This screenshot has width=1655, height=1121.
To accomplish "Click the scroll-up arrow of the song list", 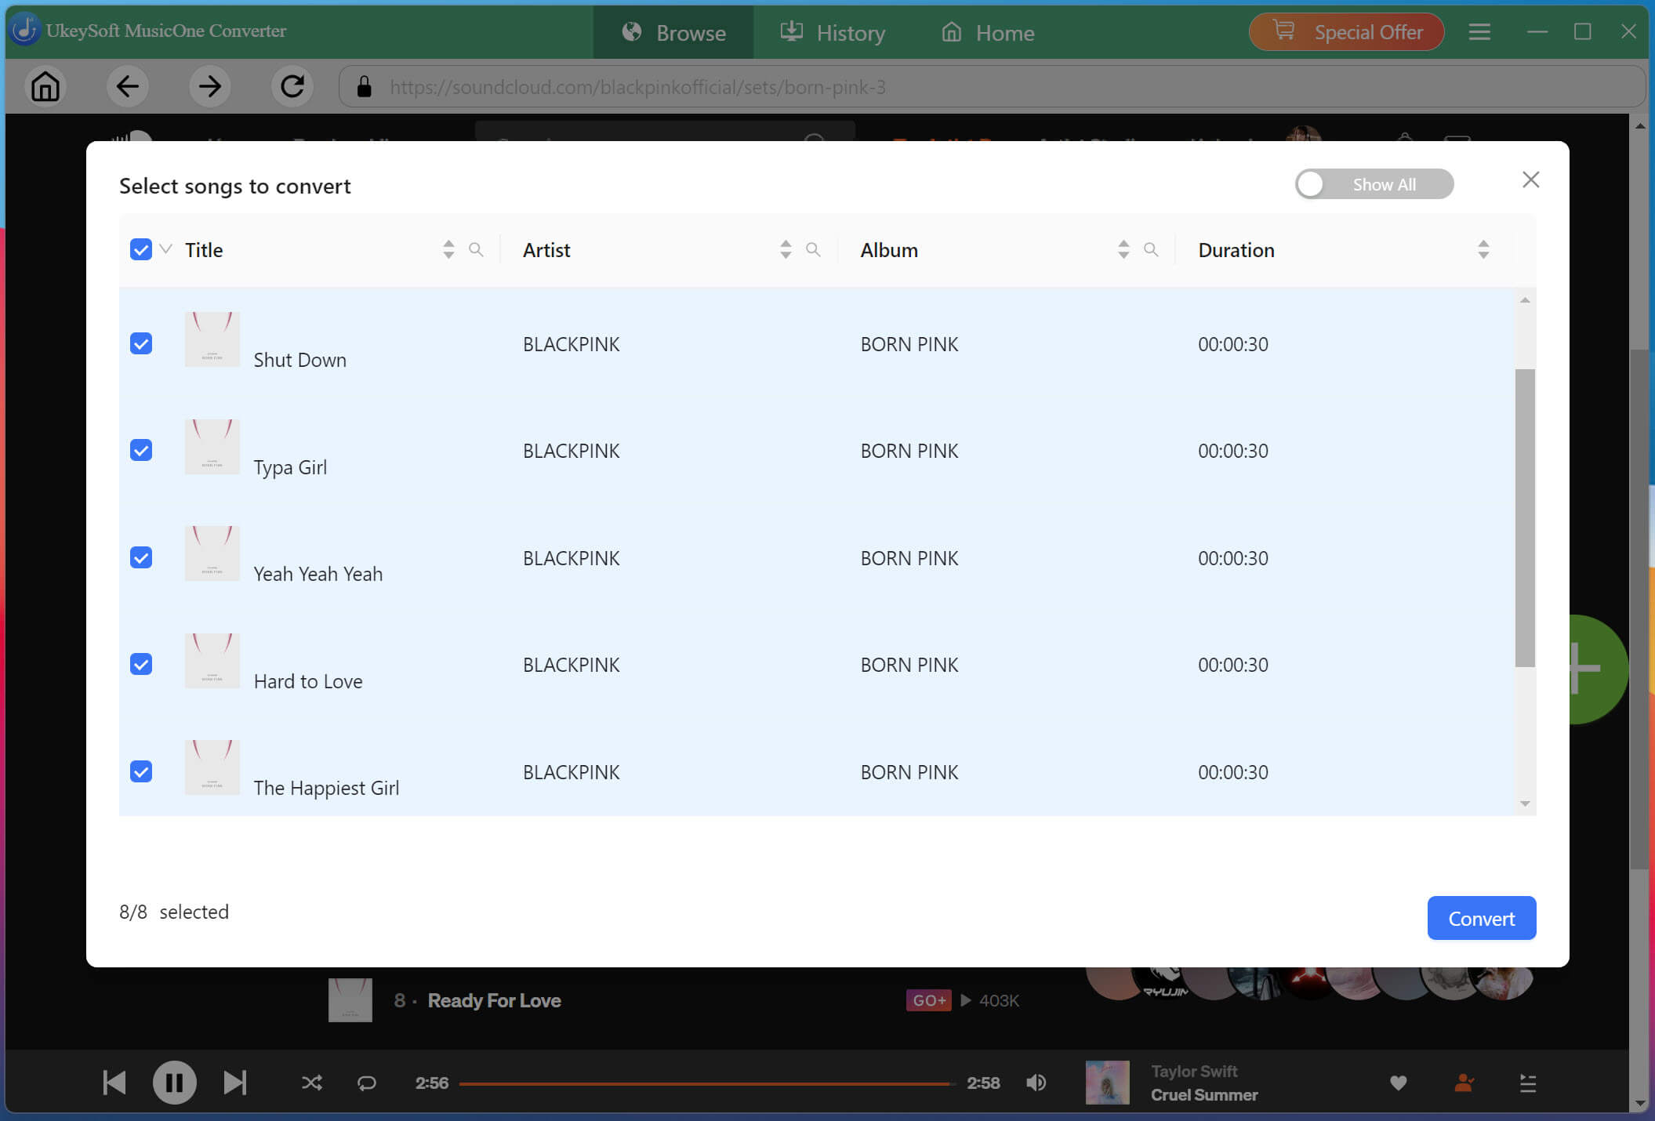I will (x=1525, y=300).
